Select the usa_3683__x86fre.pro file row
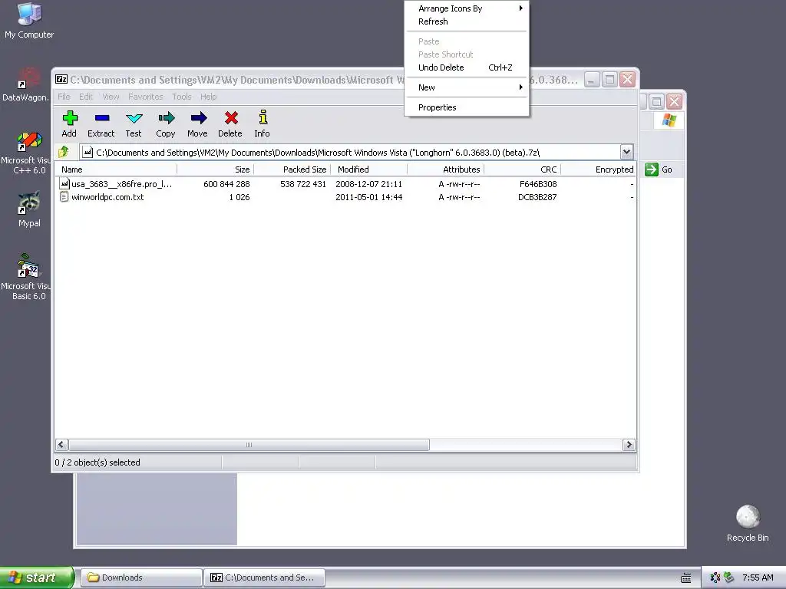The width and height of the screenshot is (786, 589). click(346, 184)
